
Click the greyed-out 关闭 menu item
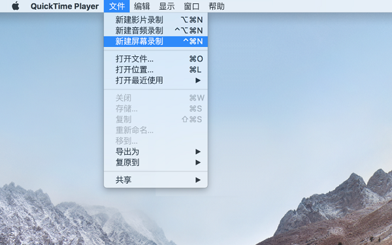click(155, 98)
